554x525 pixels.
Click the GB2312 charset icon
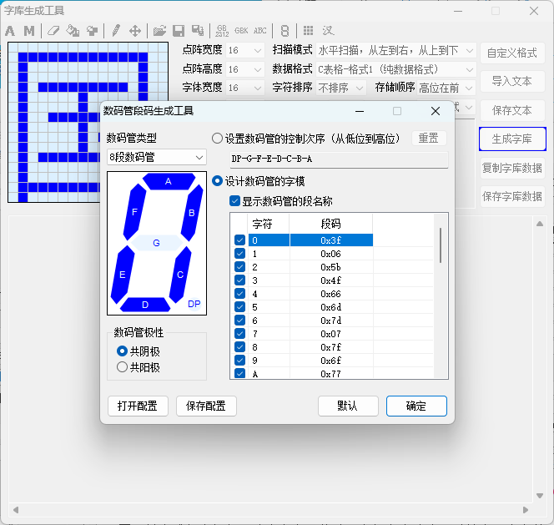(222, 31)
